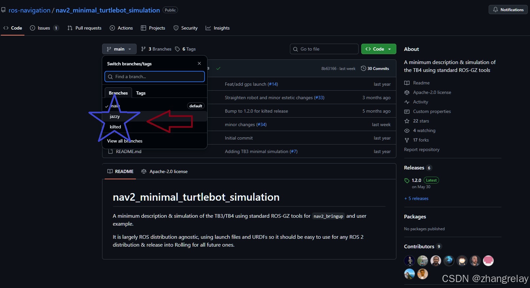Open the ros-navigation organization link
Image resolution: width=530 pixels, height=288 pixels.
[30, 10]
